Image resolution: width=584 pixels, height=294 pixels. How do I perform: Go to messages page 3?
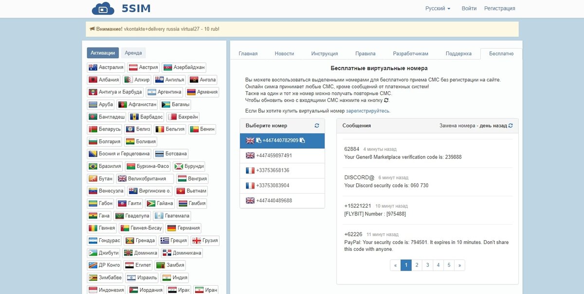427,265
